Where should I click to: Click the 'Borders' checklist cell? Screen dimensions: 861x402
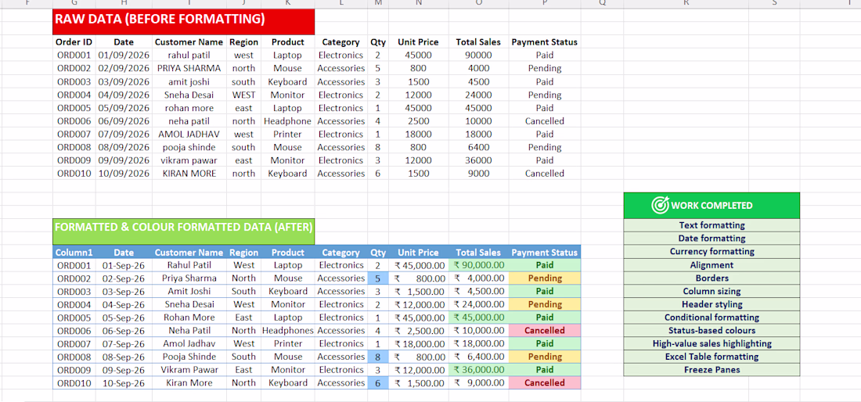[x=711, y=278]
